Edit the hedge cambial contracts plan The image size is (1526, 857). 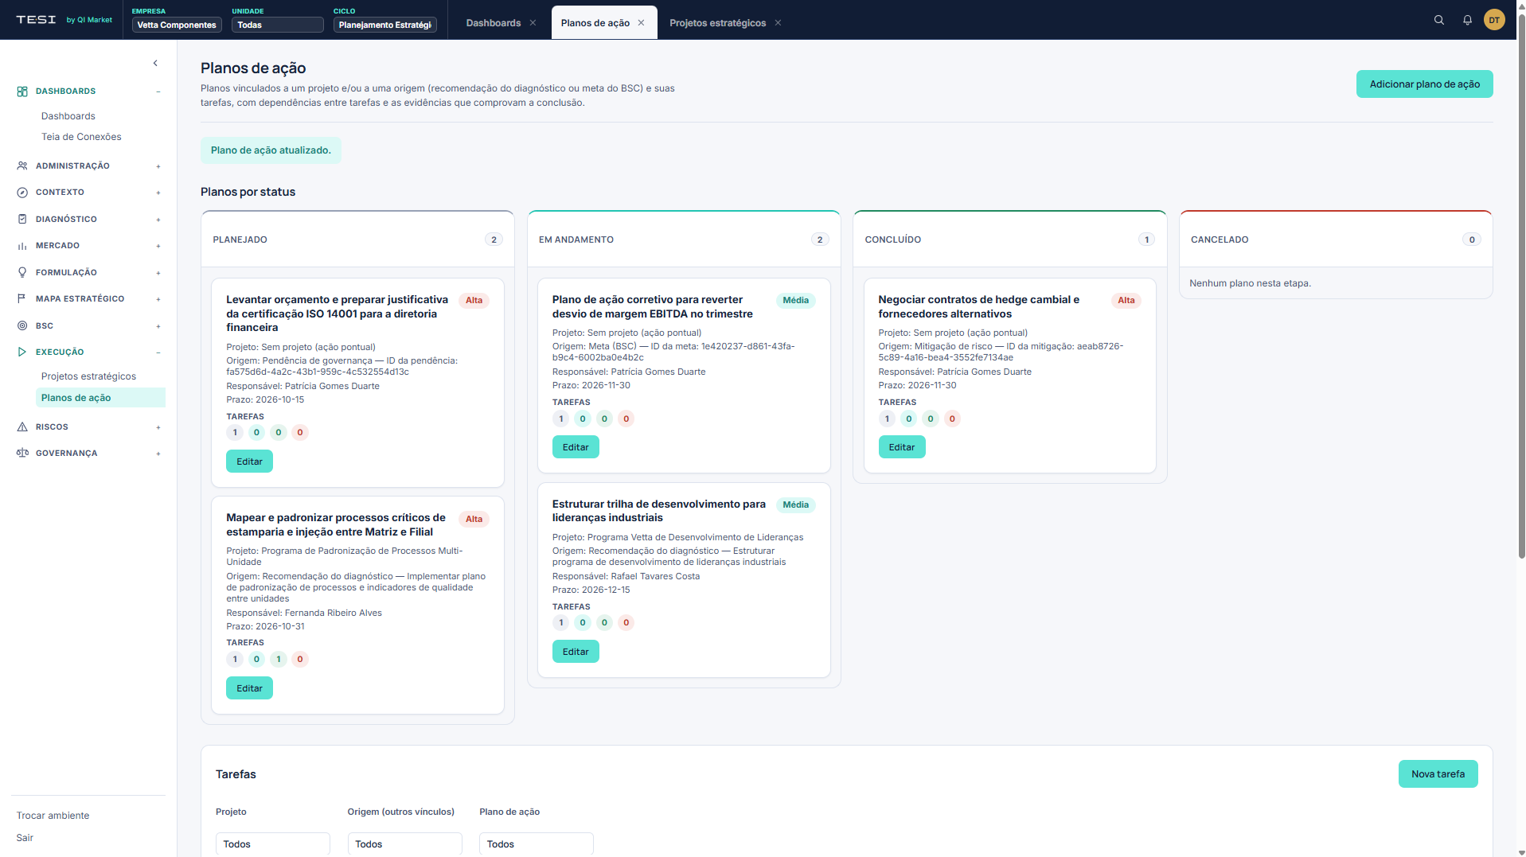pos(902,447)
